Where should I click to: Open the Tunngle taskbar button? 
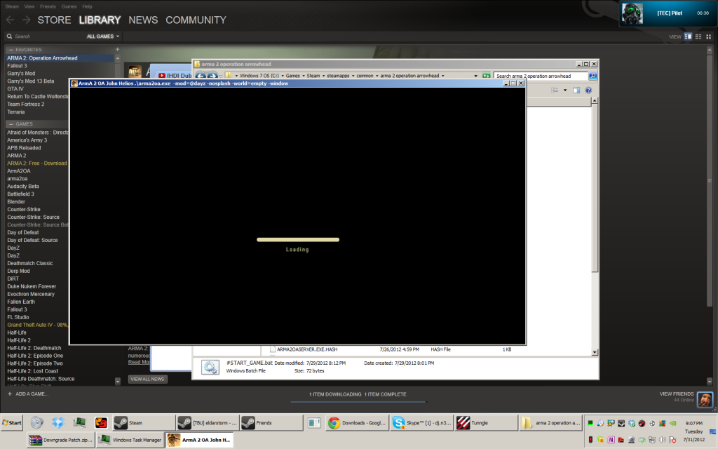(x=482, y=422)
